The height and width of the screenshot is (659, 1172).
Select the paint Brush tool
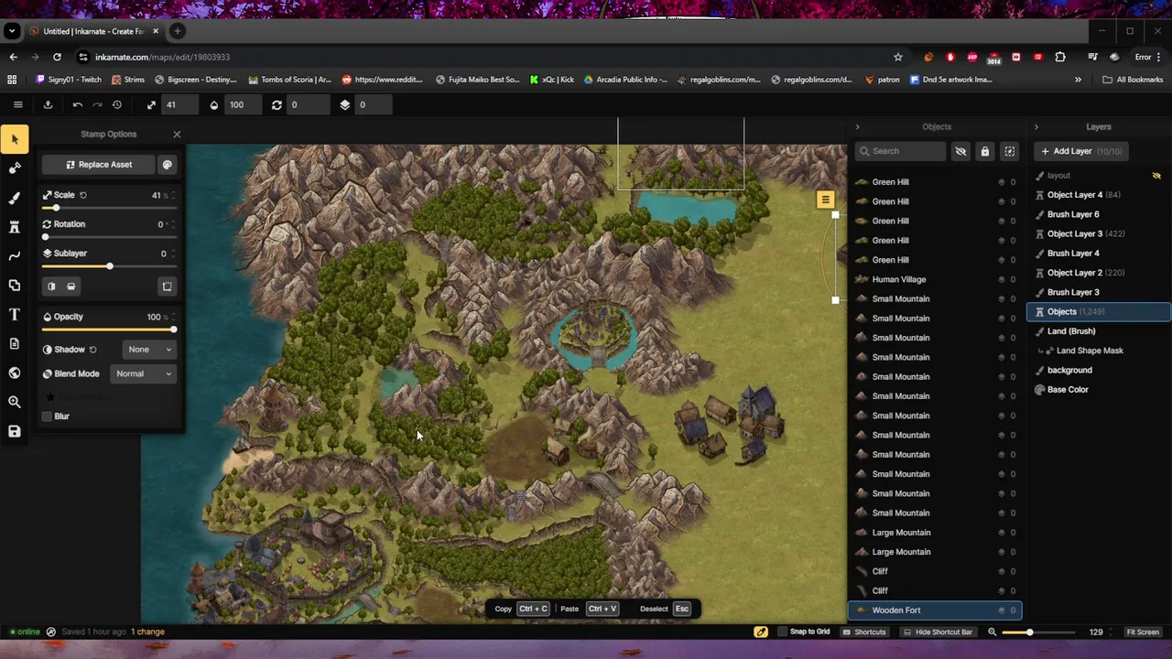click(15, 198)
